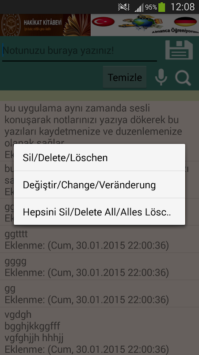Tap the German flag icon in banner
Image resolution: width=199 pixels, height=355 pixels.
(x=185, y=21)
